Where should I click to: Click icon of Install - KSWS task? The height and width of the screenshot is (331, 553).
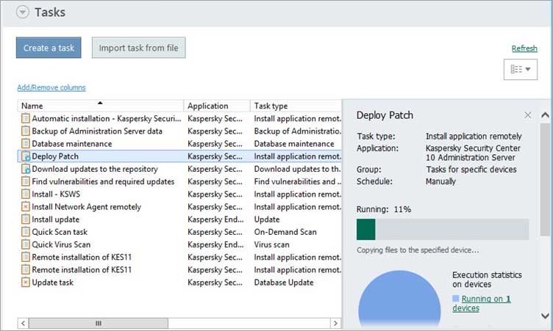[26, 194]
